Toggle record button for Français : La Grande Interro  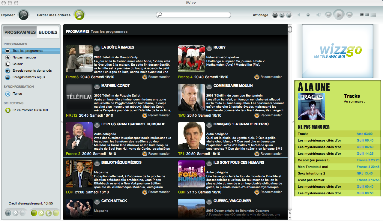pyautogui.click(x=209, y=125)
